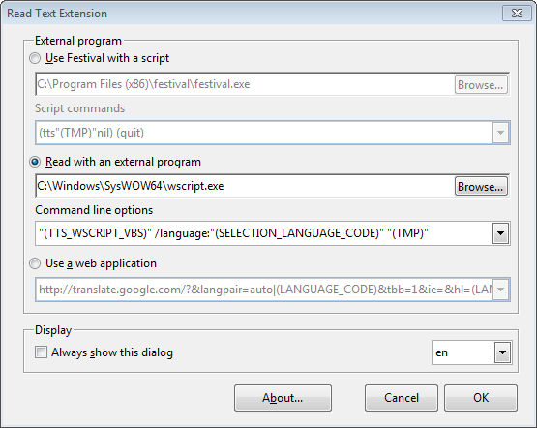Image resolution: width=537 pixels, height=428 pixels.
Task: Select Read with an external program radio
Action: pos(35,162)
